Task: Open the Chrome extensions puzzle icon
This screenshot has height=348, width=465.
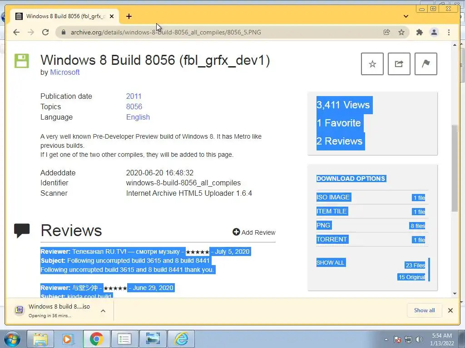Action: tap(419, 32)
